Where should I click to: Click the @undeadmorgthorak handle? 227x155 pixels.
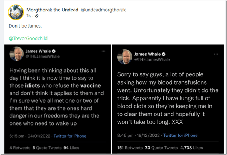103,10
